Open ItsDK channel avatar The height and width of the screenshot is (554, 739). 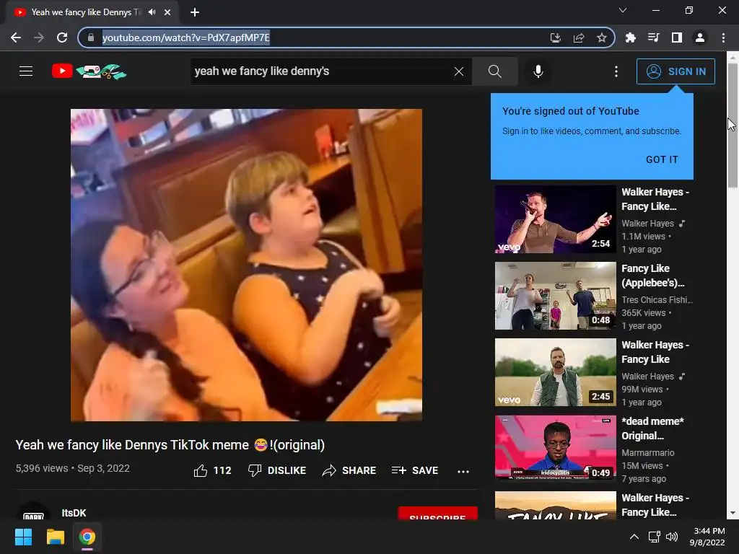coord(33,511)
